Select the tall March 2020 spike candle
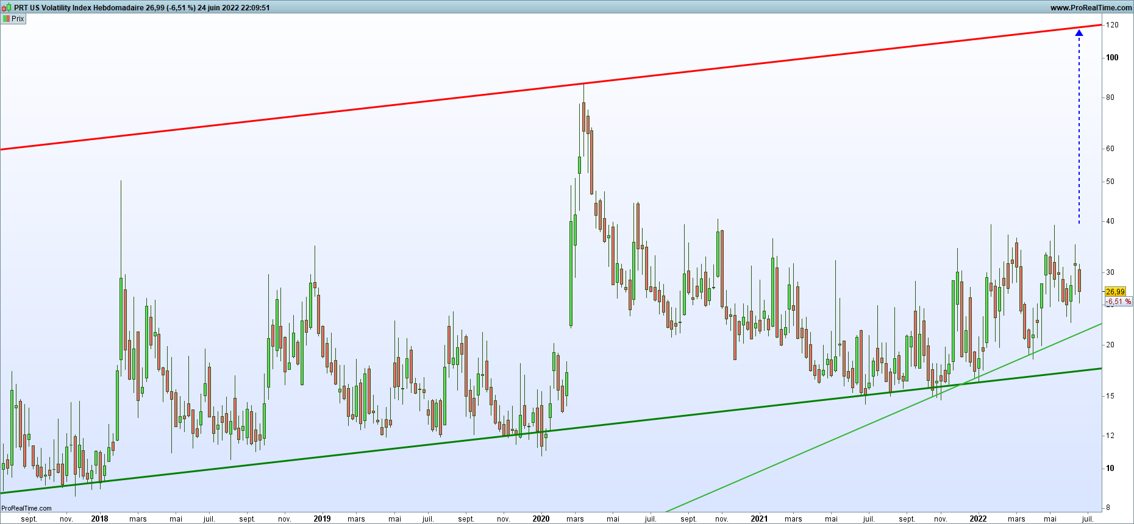1134x524 pixels. [583, 116]
